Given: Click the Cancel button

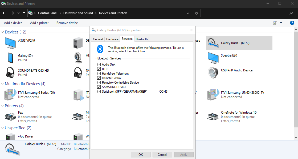Looking at the screenshot, I should 162,155.
